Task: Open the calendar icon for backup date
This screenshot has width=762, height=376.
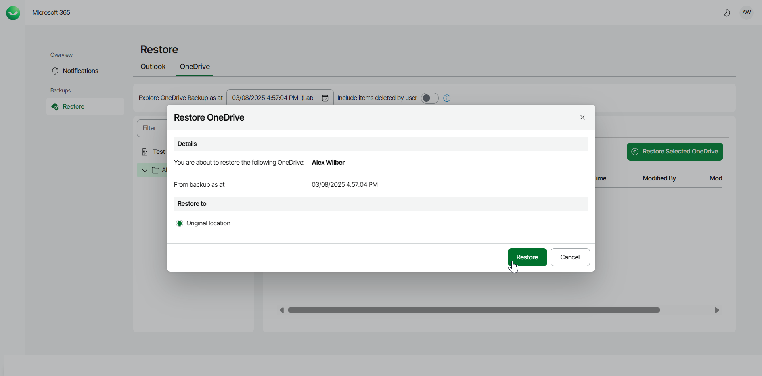Action: point(325,98)
